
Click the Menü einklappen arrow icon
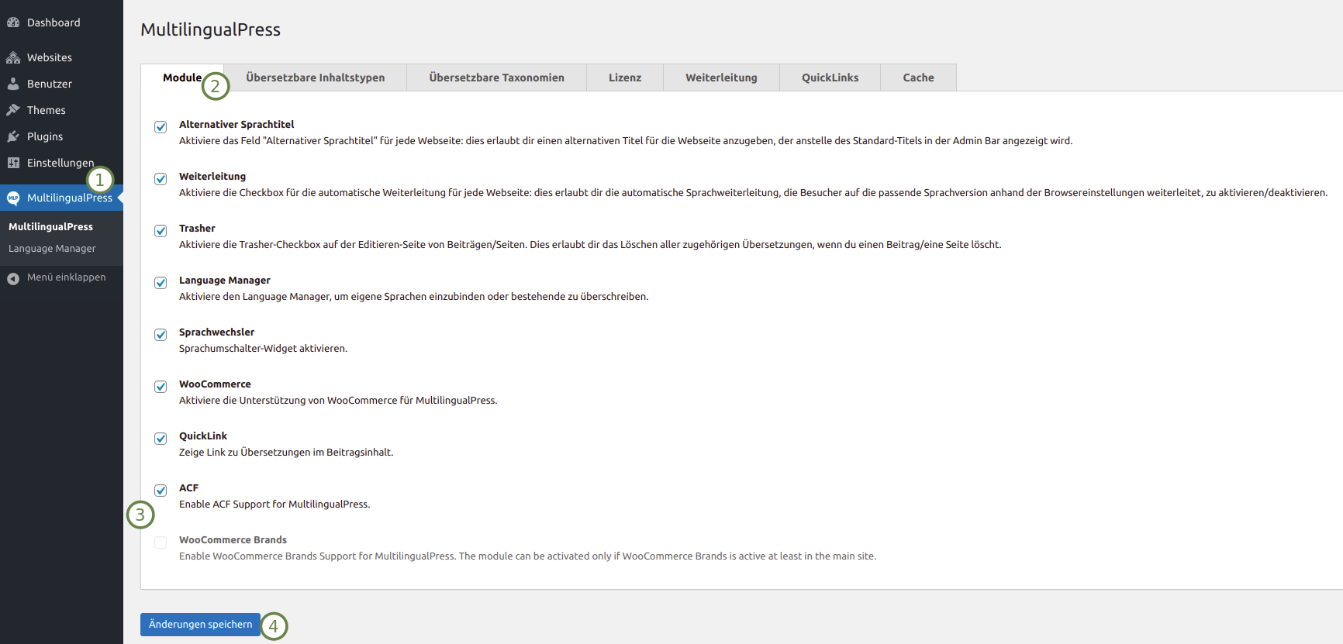13,278
